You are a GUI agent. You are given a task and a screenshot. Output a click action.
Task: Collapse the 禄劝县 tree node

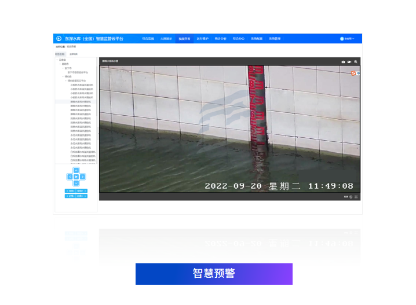click(63, 76)
